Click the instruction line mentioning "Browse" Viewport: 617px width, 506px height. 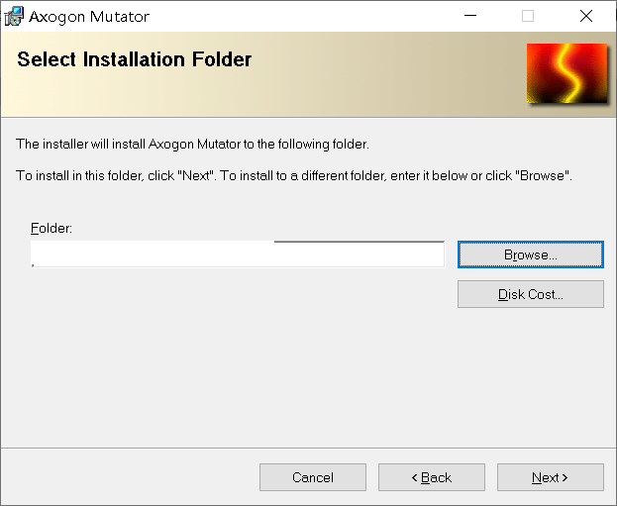[294, 175]
